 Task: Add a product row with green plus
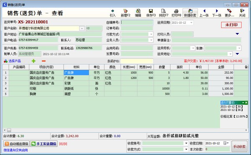pyautogui.click(x=33, y=61)
